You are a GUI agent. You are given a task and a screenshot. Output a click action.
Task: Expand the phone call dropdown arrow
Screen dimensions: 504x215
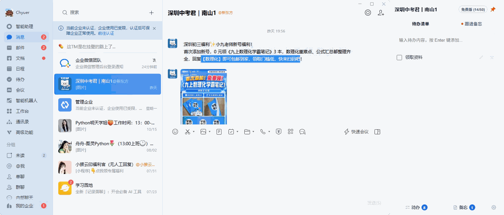(269, 132)
